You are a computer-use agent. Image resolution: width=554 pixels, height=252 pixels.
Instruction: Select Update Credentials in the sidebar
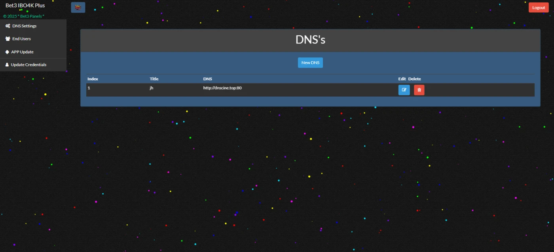(x=33, y=64)
